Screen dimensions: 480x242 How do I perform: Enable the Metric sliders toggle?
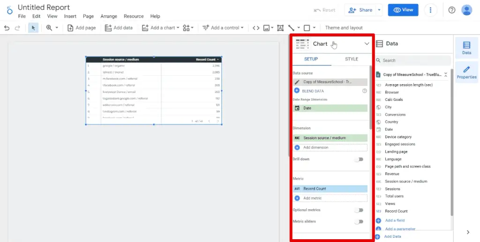tap(359, 221)
